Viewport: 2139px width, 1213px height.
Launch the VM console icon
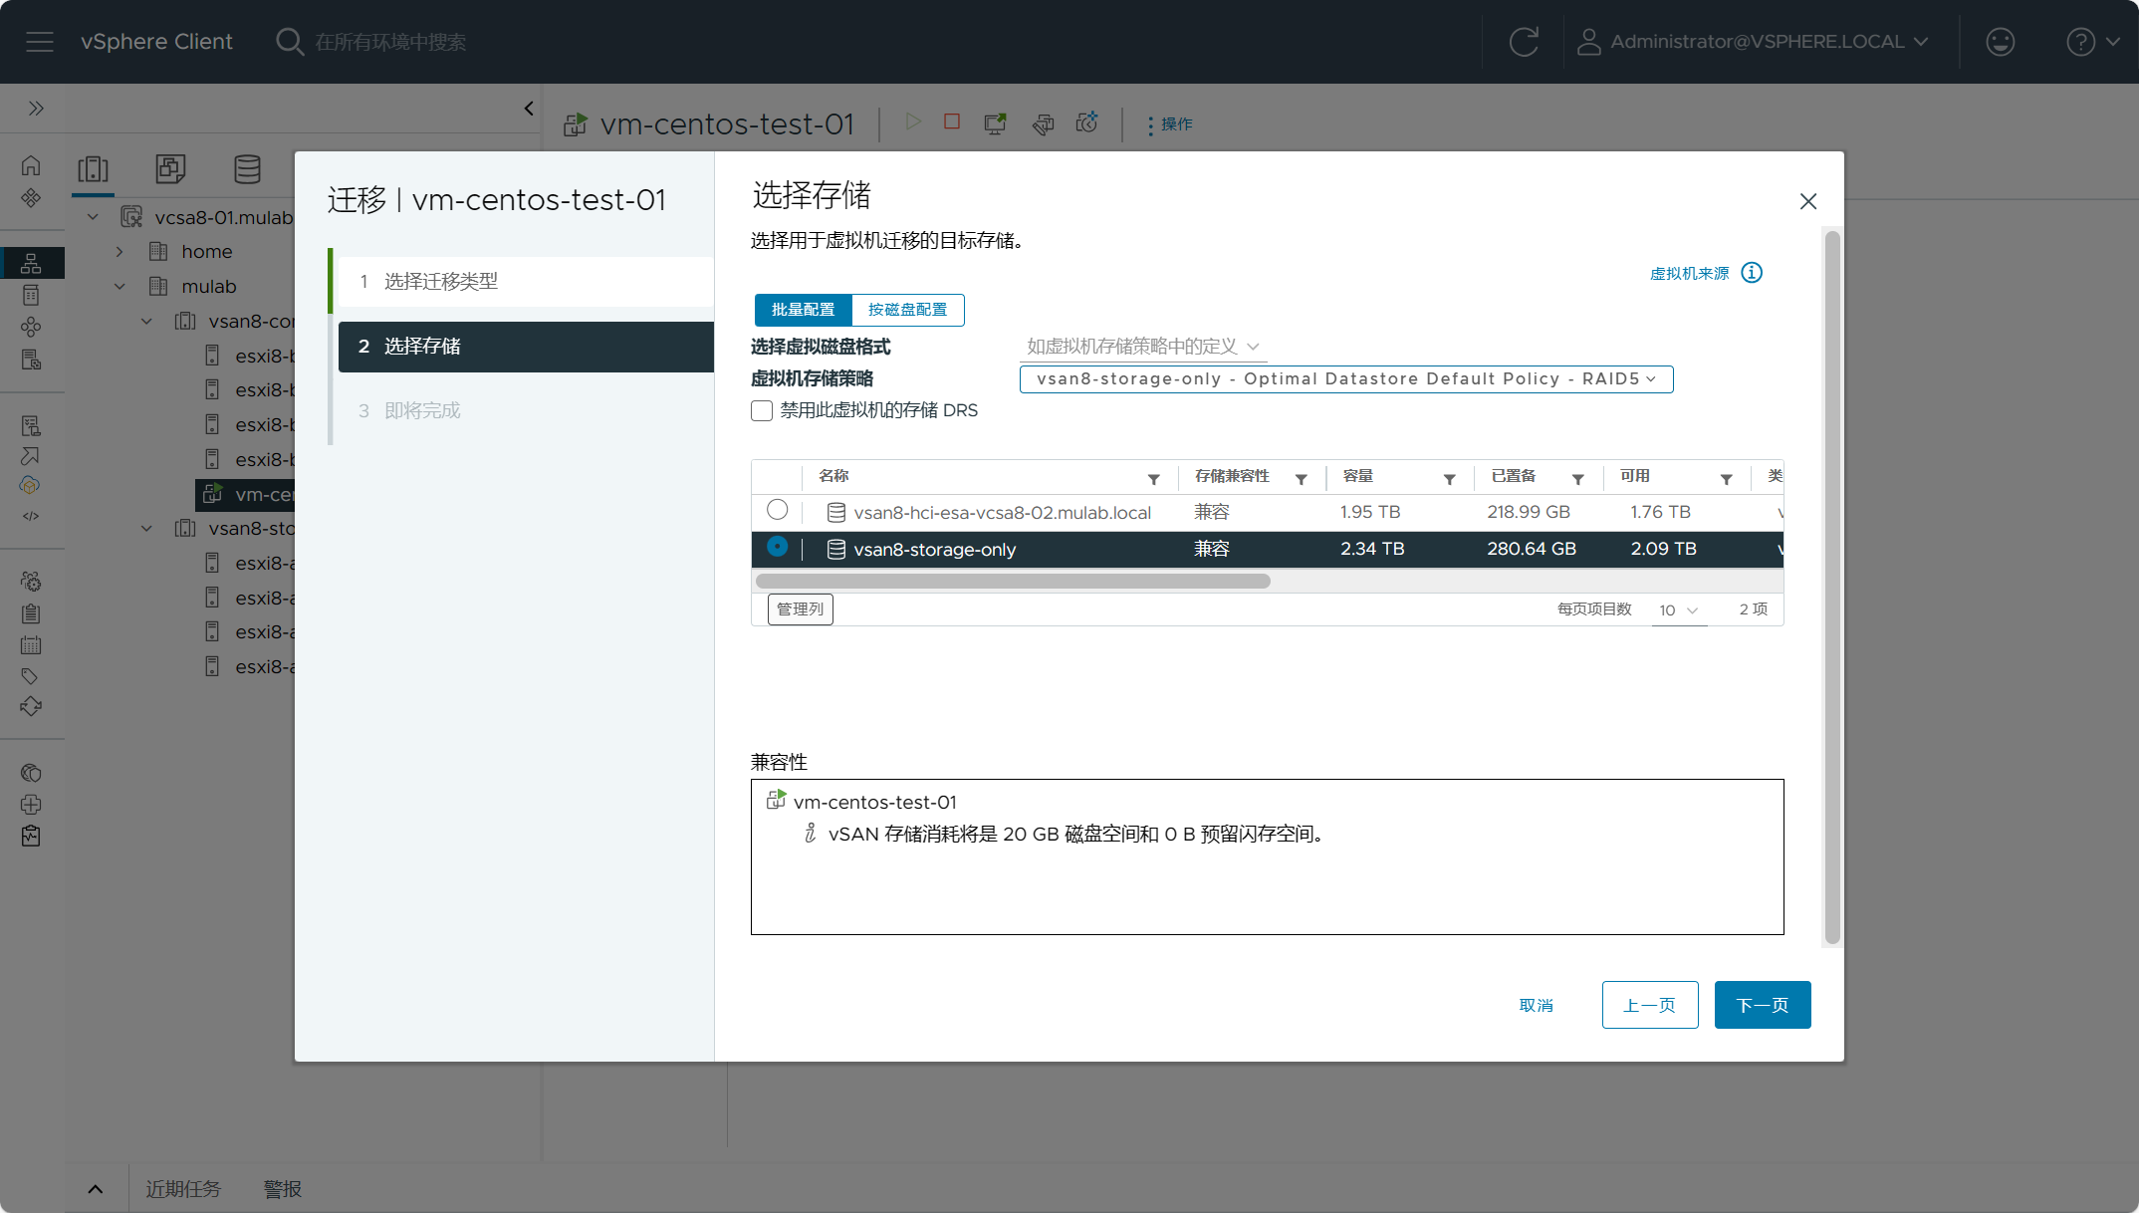point(995,123)
